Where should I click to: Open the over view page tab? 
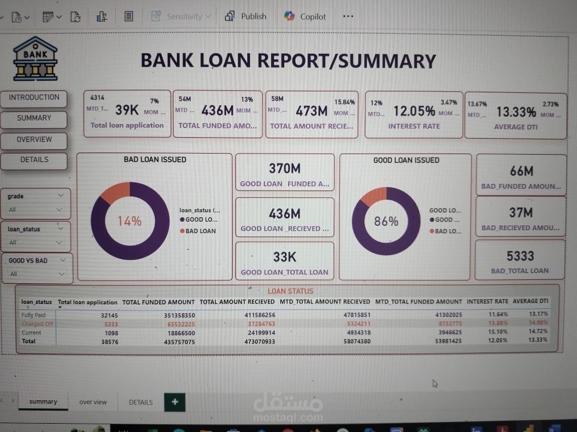(x=93, y=402)
